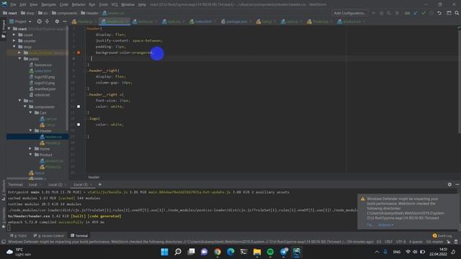Open File Explorer from taskbar
The height and width of the screenshot is (259, 461).
pyautogui.click(x=257, y=252)
